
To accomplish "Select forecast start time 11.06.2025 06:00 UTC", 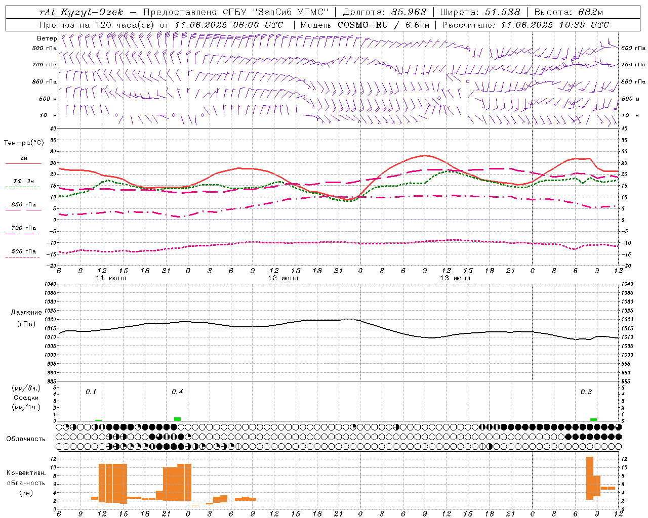I will coord(229,25).
